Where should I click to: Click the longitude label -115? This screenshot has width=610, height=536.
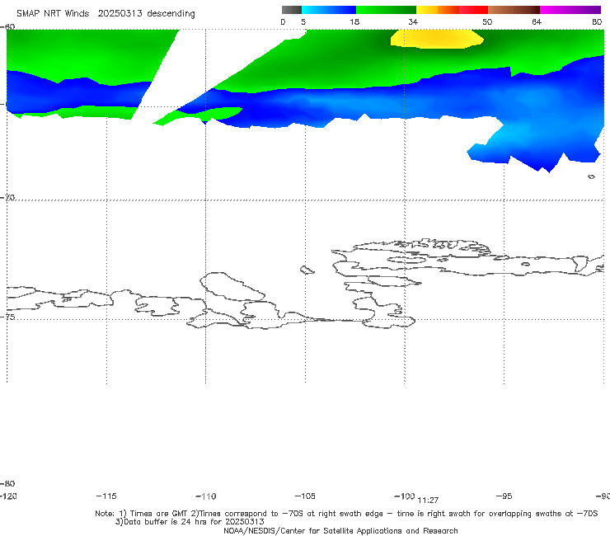[x=106, y=496]
